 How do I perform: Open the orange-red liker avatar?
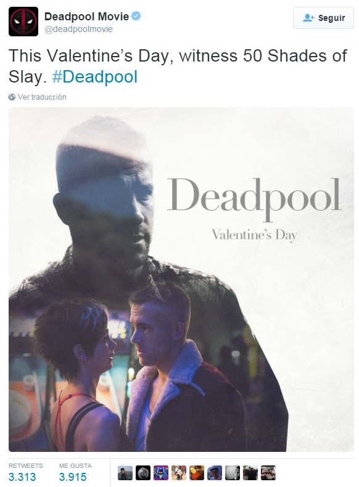(197, 473)
